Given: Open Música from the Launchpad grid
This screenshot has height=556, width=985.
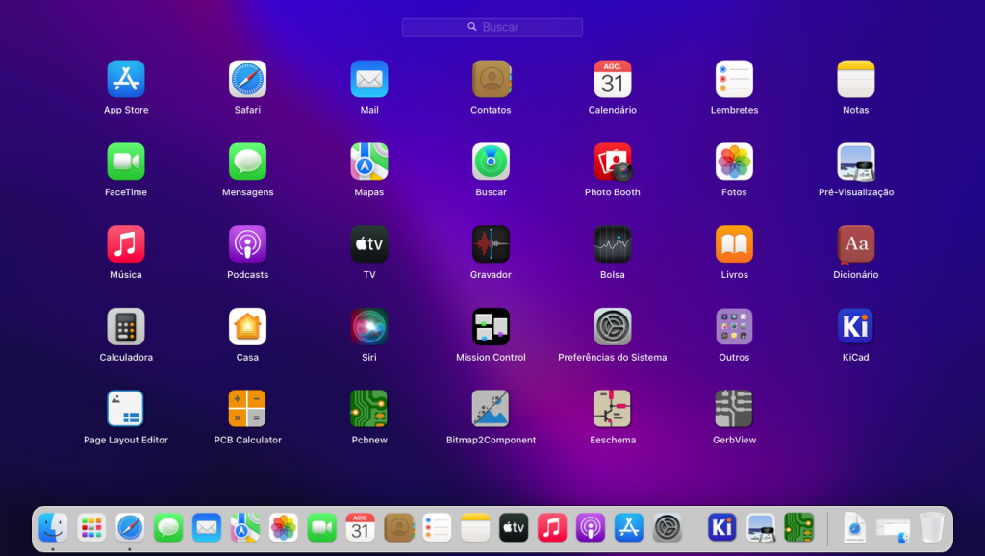Looking at the screenshot, I should coord(126,243).
